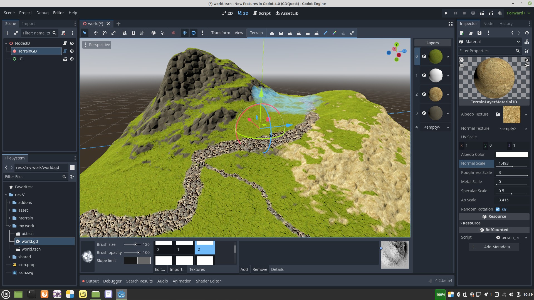Open the Project menu
The image size is (534, 300).
pos(25,13)
